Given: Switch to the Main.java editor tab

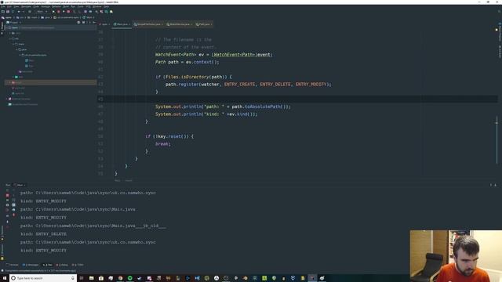Looking at the screenshot, I should tap(122, 24).
